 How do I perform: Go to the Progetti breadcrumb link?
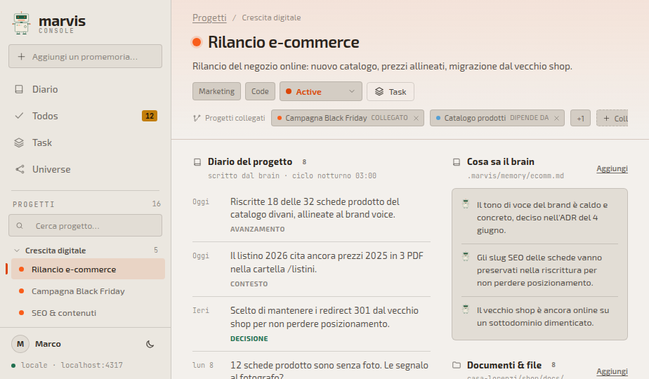point(209,18)
